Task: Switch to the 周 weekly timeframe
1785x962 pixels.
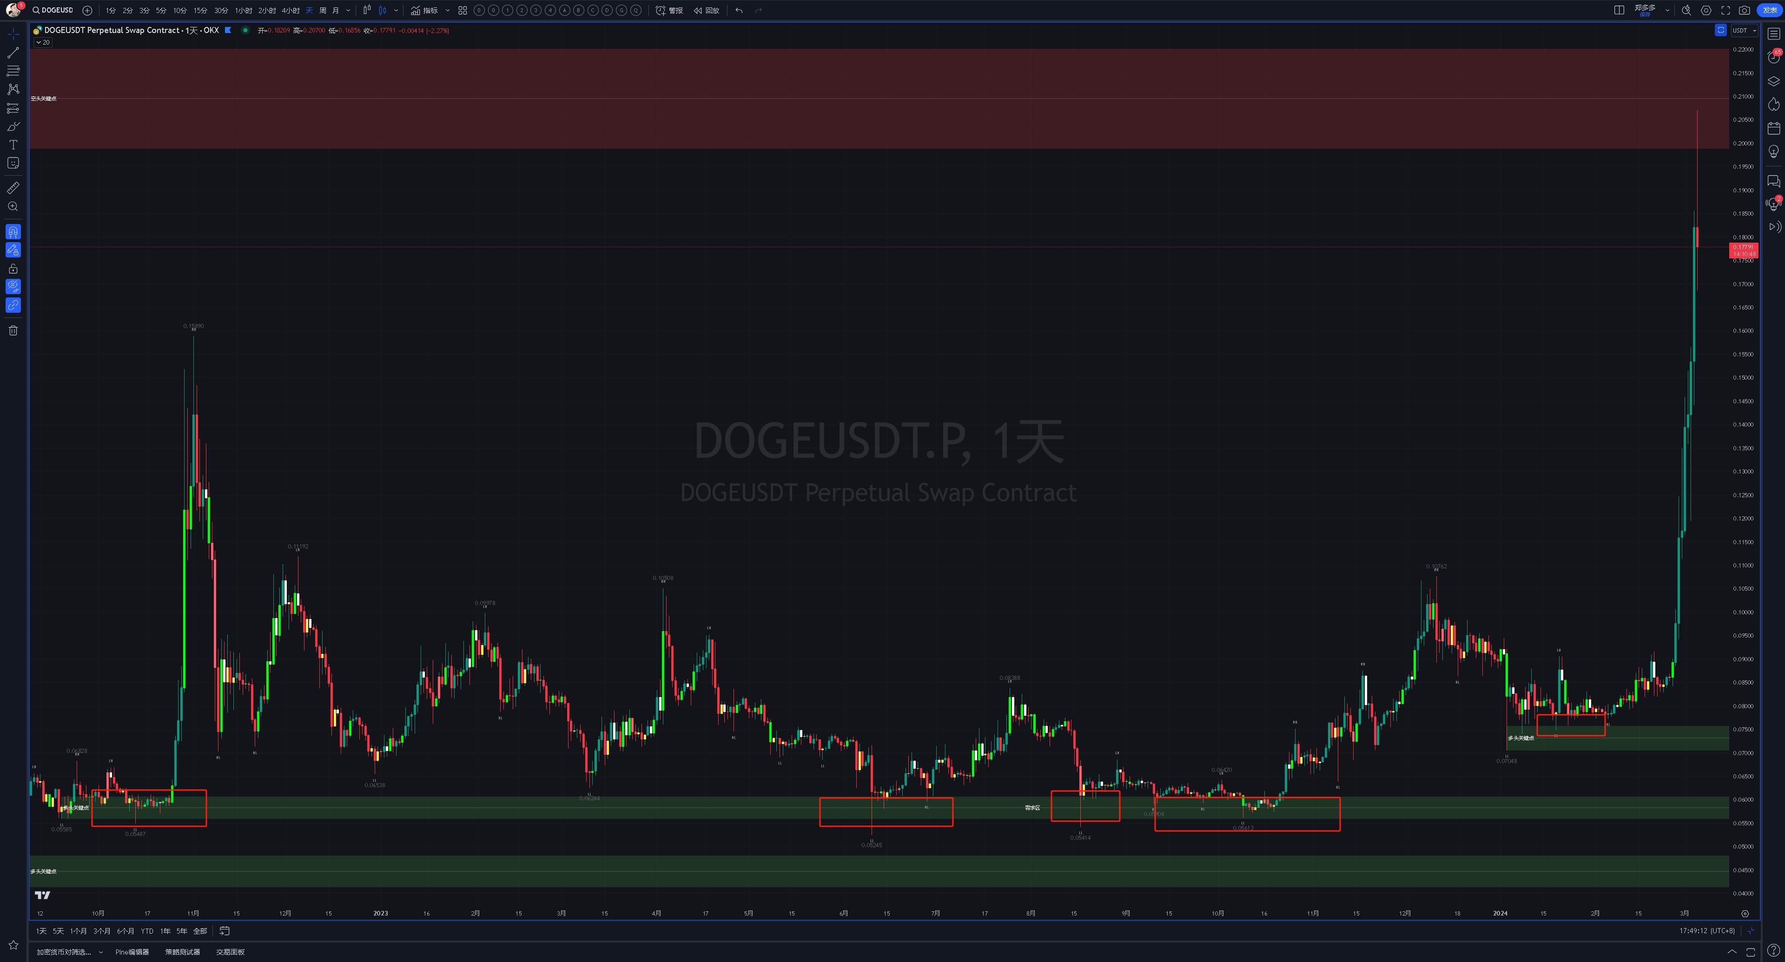Action: pyautogui.click(x=323, y=10)
